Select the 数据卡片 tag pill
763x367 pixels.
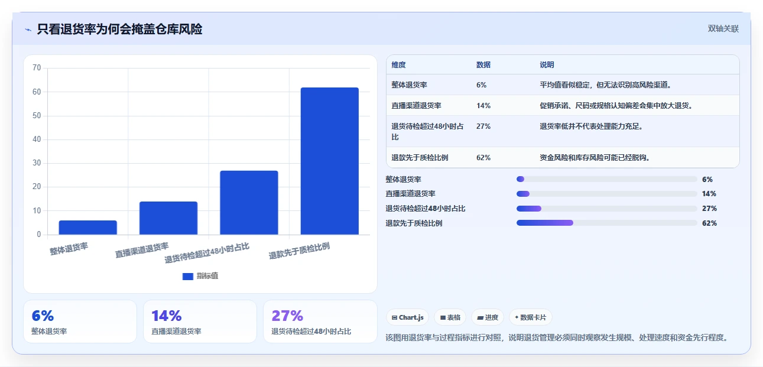point(531,317)
